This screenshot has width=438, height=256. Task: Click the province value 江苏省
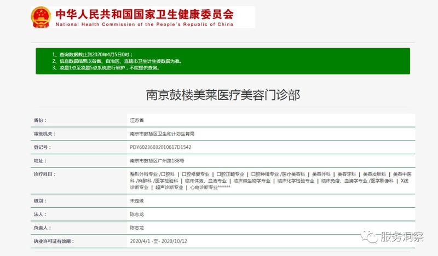[x=136, y=119]
